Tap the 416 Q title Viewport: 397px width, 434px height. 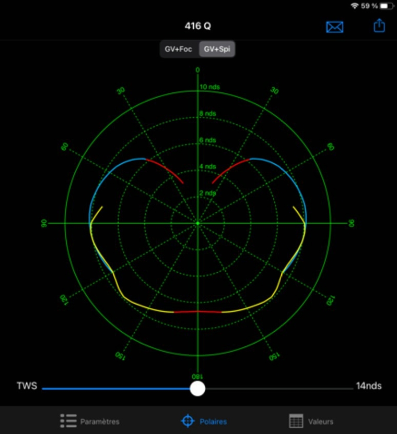pos(198,26)
